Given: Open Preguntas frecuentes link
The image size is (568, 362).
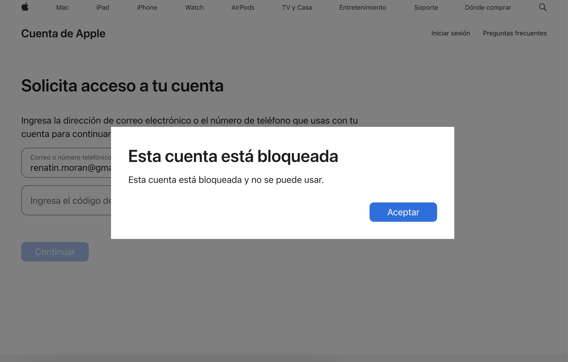Looking at the screenshot, I should (515, 33).
